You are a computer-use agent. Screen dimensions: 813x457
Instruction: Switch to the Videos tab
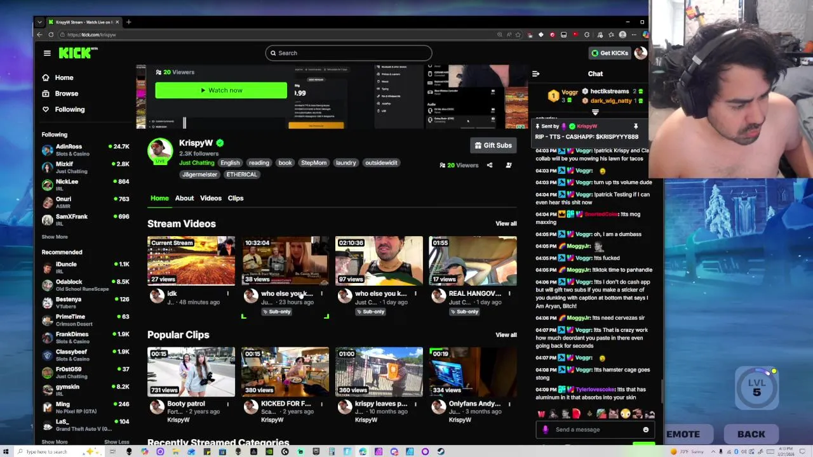click(211, 198)
